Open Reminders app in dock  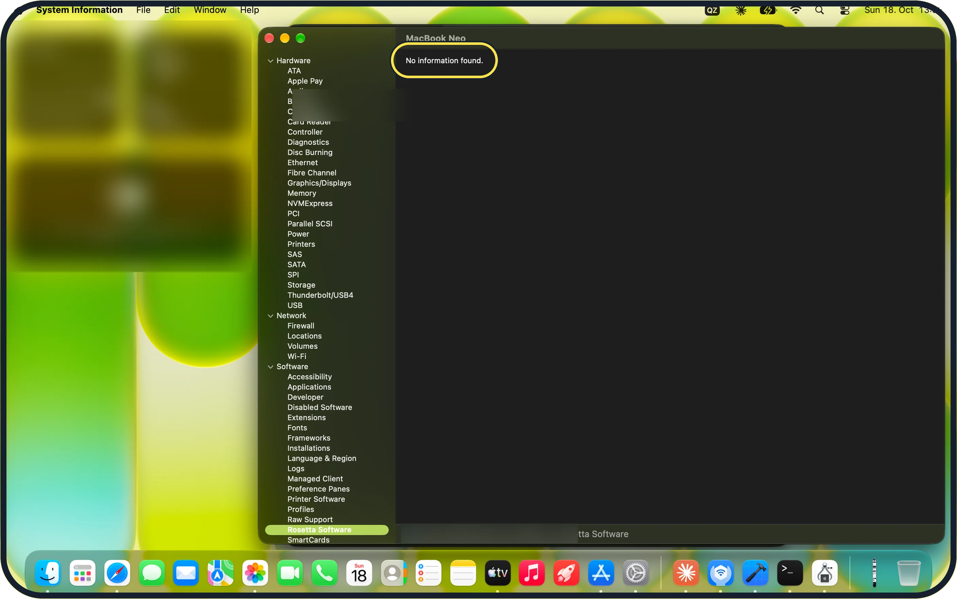(x=429, y=573)
